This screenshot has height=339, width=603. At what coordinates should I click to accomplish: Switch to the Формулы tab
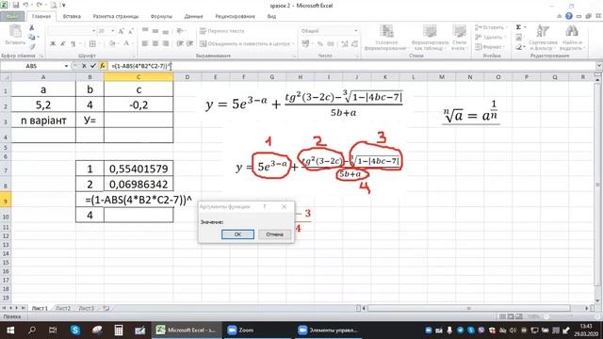point(161,16)
